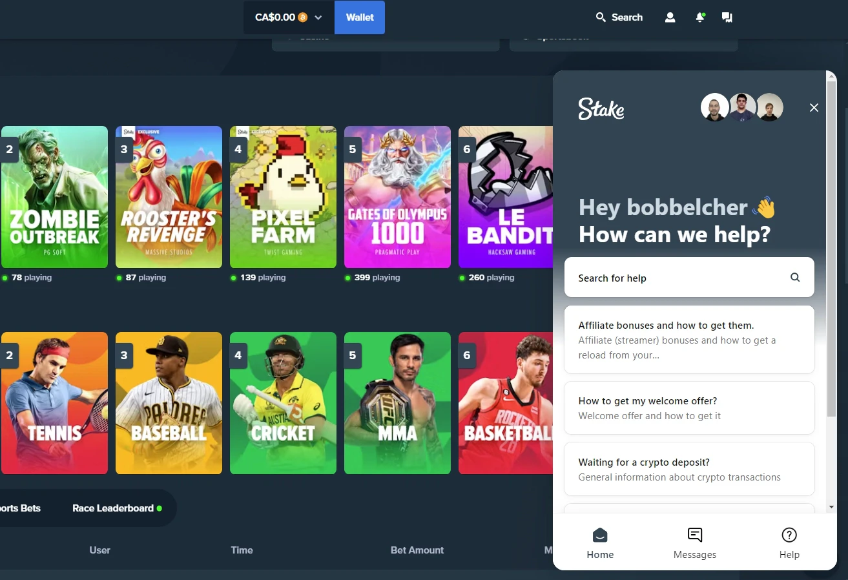Open the user profile icon
Viewport: 848px width, 580px height.
670,17
